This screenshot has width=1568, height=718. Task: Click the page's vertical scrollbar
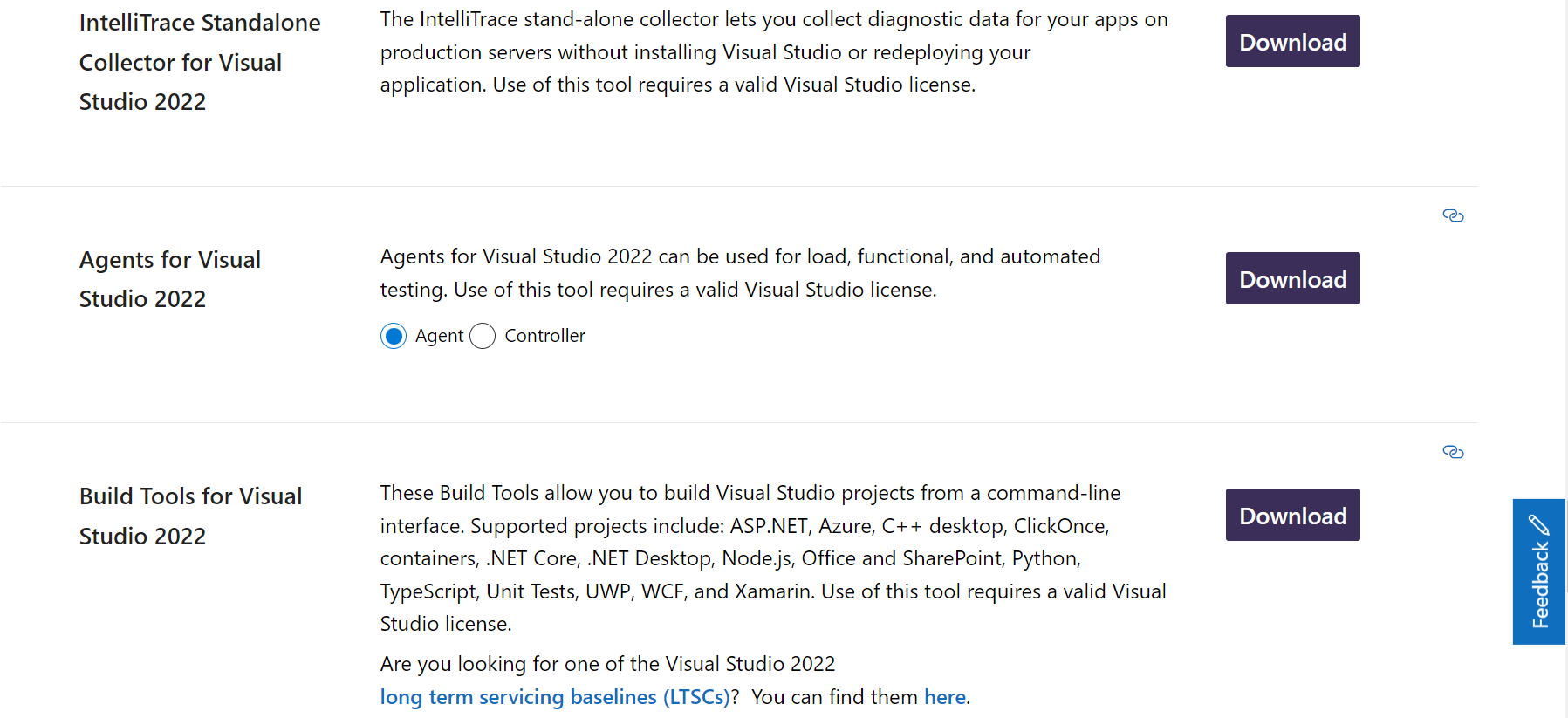click(x=1566, y=359)
